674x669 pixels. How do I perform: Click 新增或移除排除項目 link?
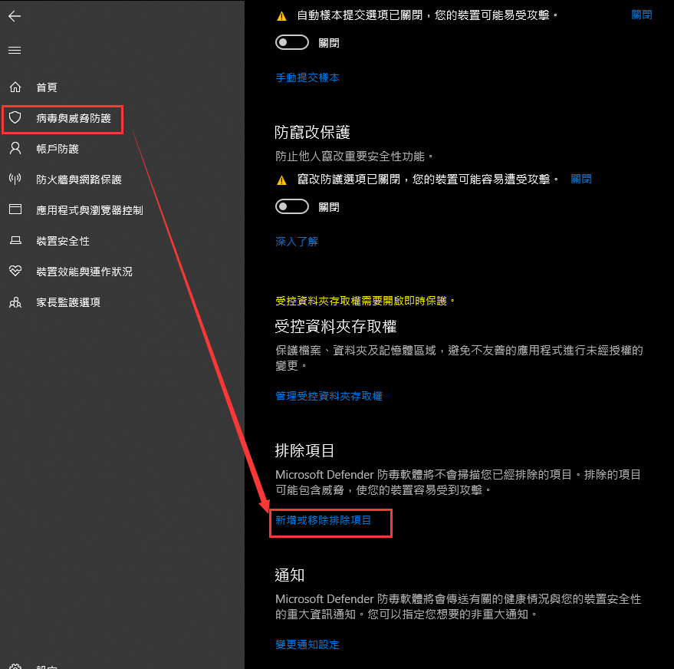[324, 520]
